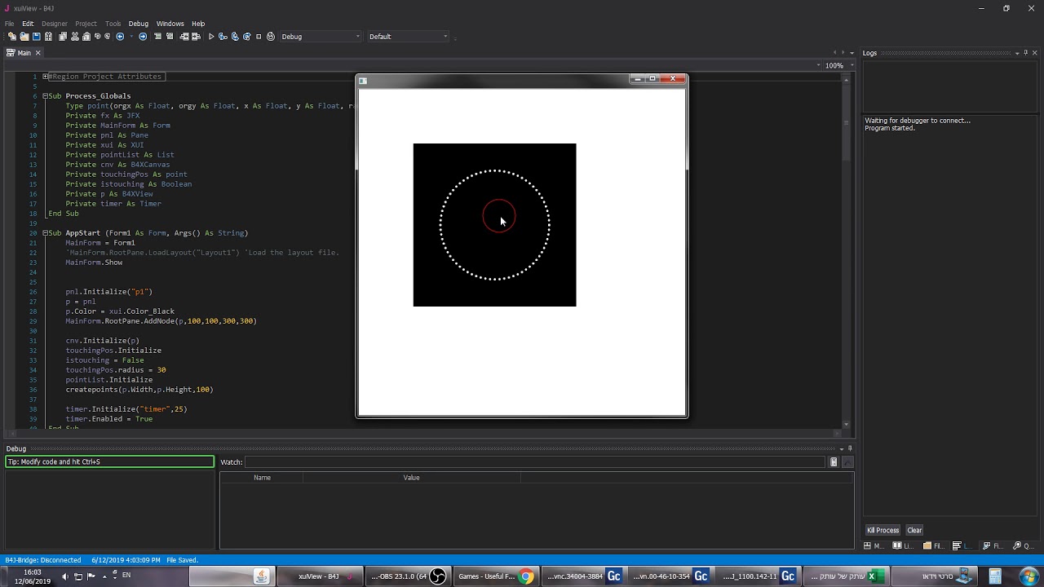Collapse the Sub Process_Globals block
1044x587 pixels.
(x=45, y=96)
